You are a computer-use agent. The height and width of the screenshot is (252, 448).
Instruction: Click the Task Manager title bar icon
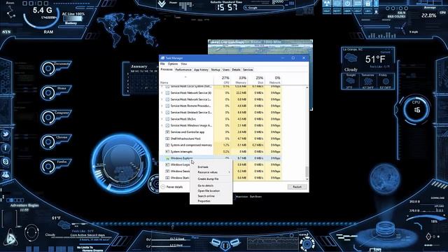click(x=162, y=58)
